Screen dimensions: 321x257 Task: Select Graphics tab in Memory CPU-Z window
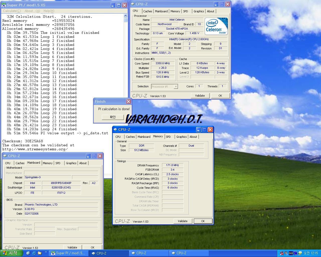181,137
